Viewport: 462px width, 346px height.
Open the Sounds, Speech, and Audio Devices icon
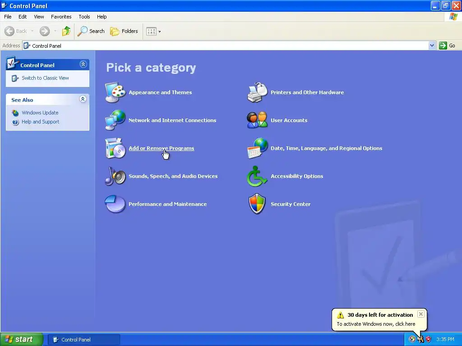pyautogui.click(x=115, y=176)
